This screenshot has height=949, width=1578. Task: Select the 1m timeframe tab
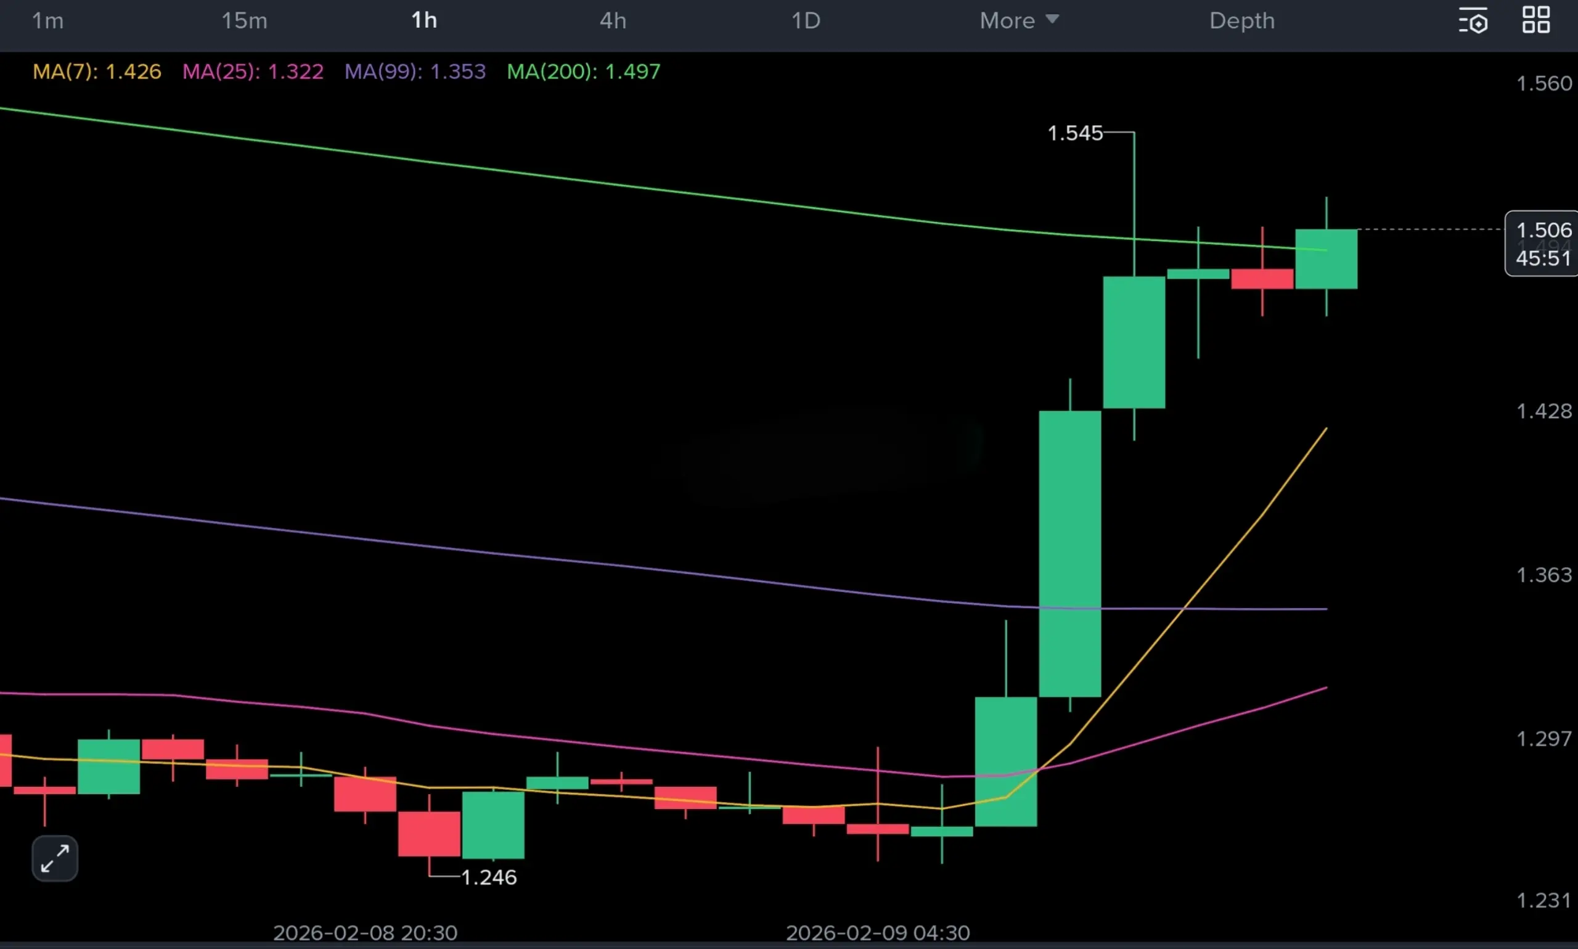[x=48, y=21]
